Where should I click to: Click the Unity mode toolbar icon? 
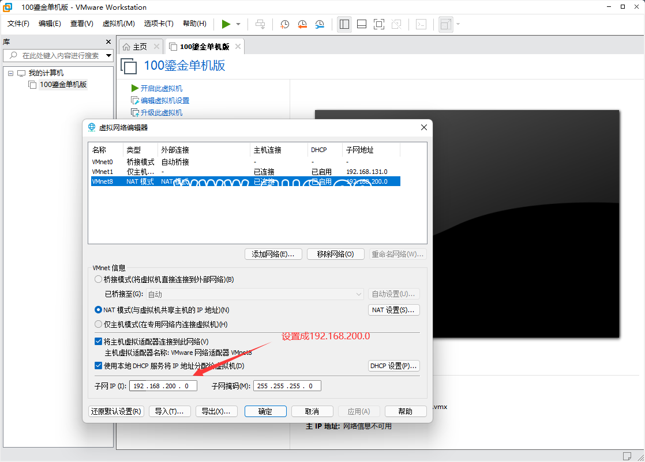396,24
